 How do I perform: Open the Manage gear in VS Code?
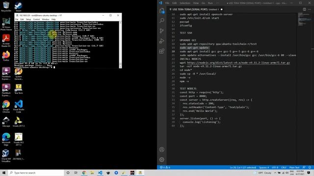tap(162, 160)
